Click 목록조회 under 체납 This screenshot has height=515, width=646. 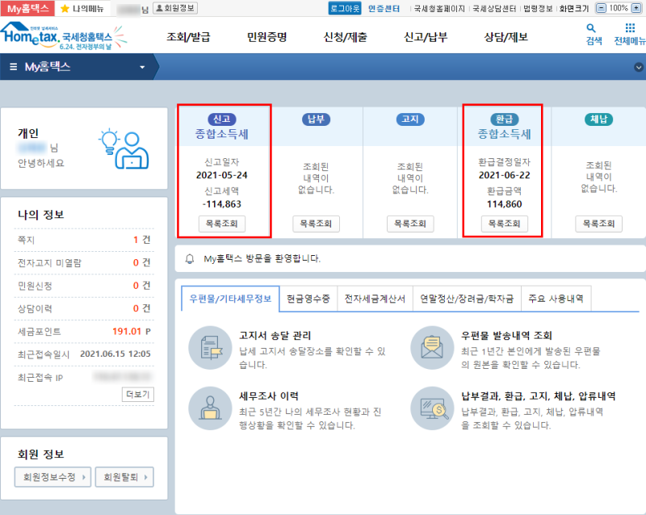[x=598, y=224]
